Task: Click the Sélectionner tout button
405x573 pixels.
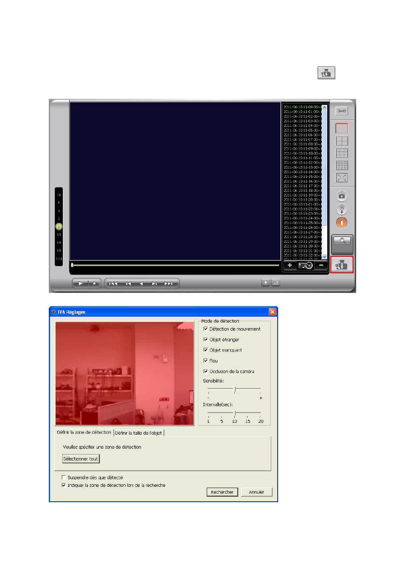Action: tap(81, 459)
